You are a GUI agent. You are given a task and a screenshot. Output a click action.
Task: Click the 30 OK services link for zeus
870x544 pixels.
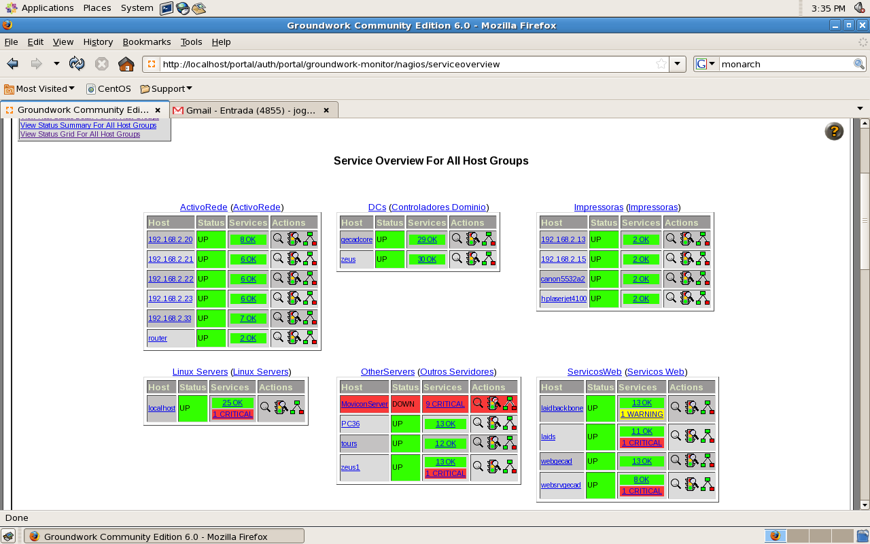tap(427, 259)
